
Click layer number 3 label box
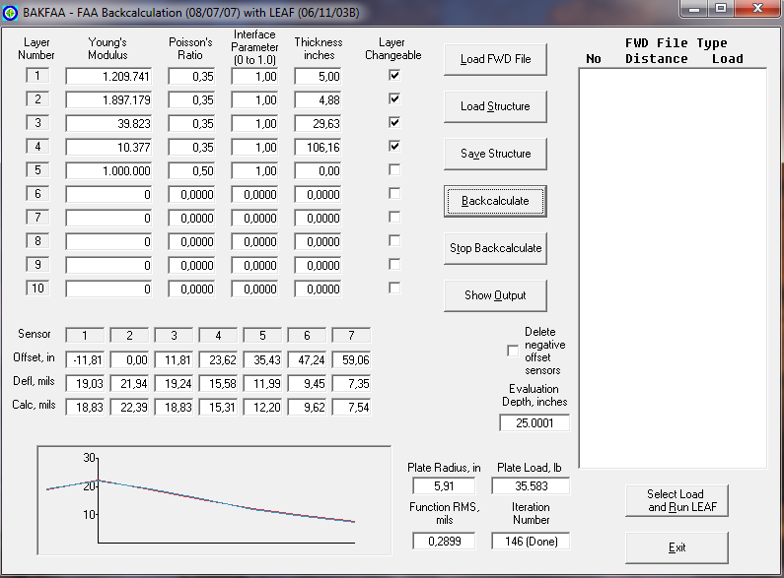[37, 123]
